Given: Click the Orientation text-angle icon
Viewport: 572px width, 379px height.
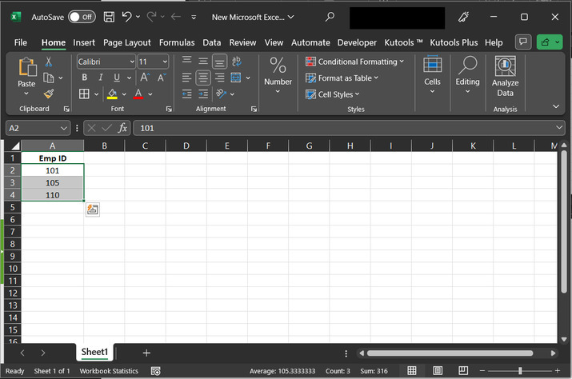Looking at the screenshot, I should point(221,94).
